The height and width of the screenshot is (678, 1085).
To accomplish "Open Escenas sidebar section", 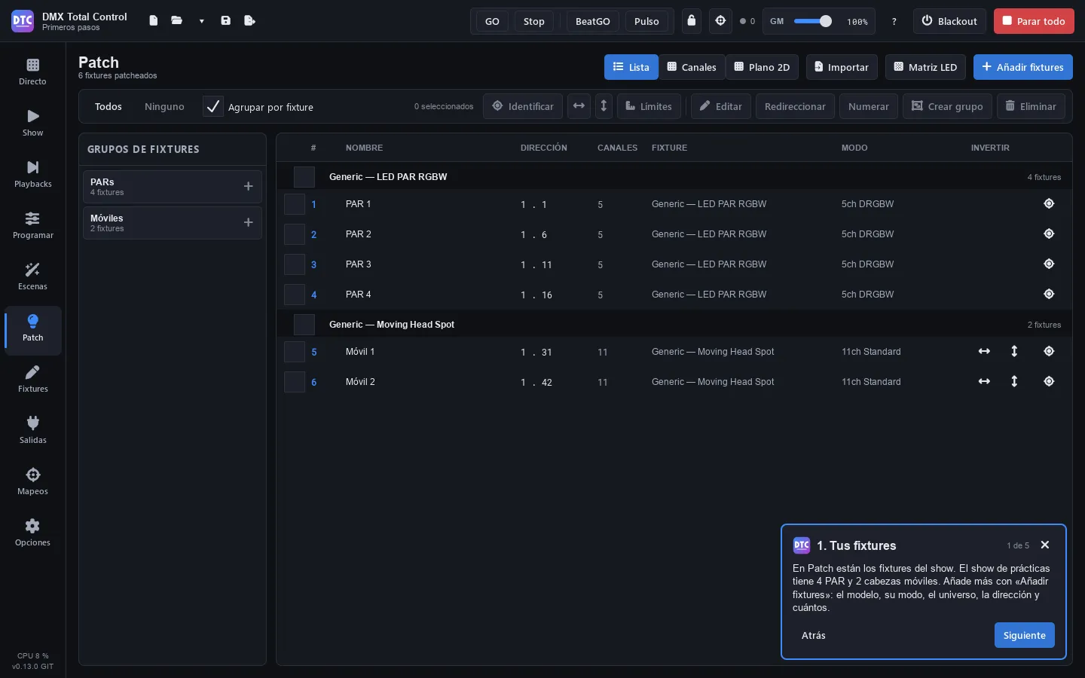I will point(32,277).
